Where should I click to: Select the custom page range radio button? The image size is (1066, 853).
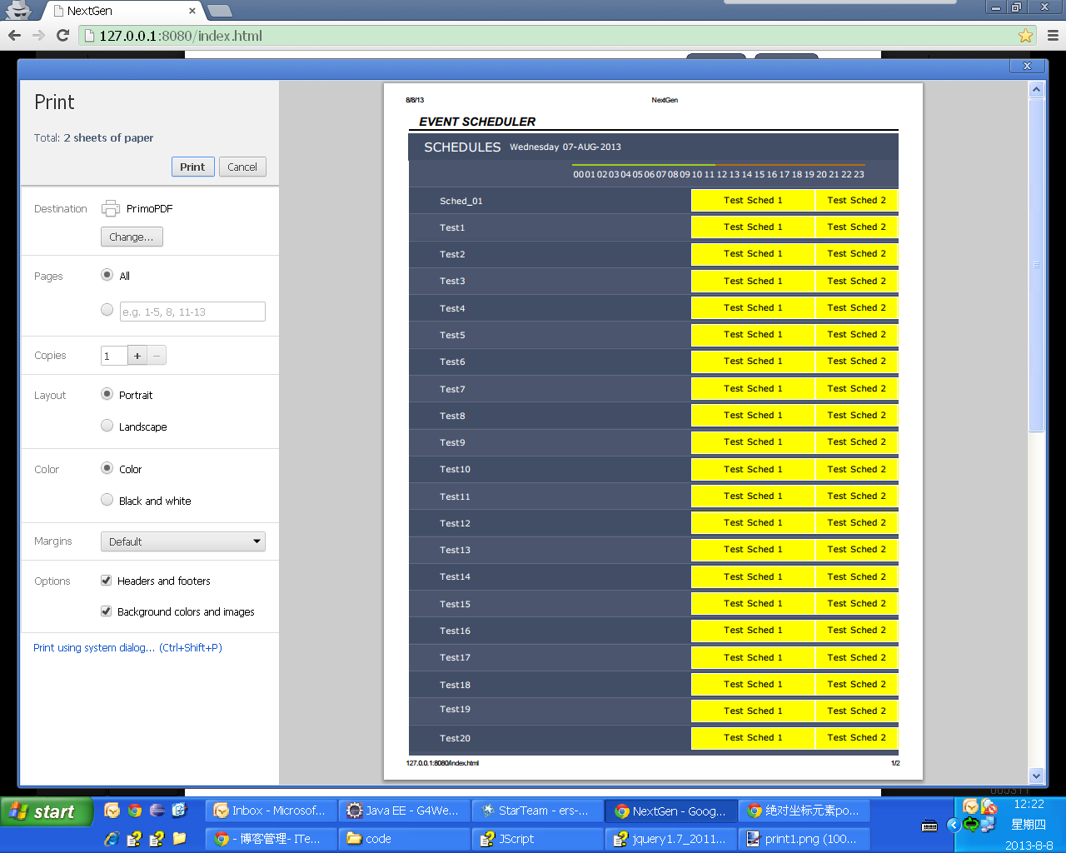pos(107,310)
